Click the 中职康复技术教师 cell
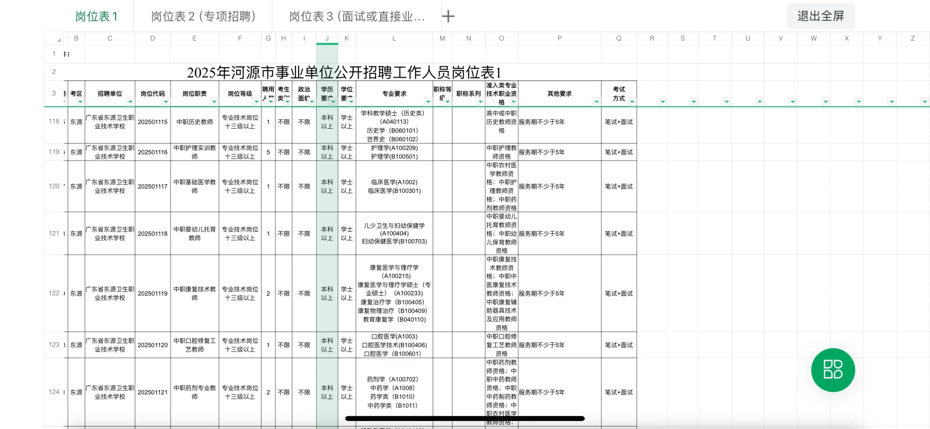The height and width of the screenshot is (429, 930). tap(195, 294)
